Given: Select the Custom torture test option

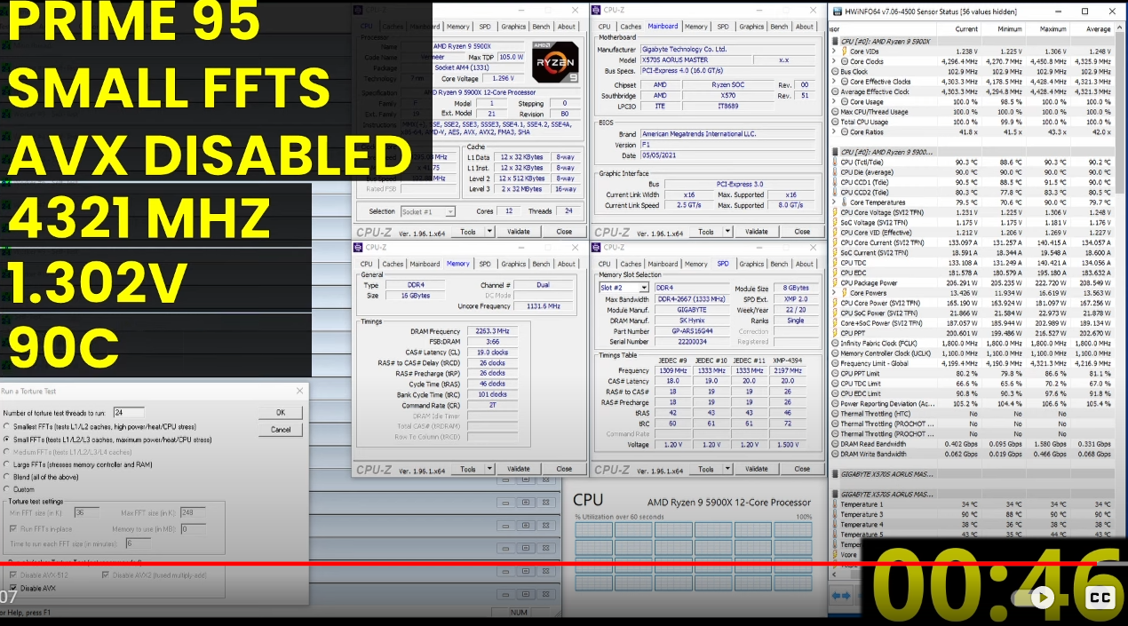Looking at the screenshot, I should click(x=7, y=489).
